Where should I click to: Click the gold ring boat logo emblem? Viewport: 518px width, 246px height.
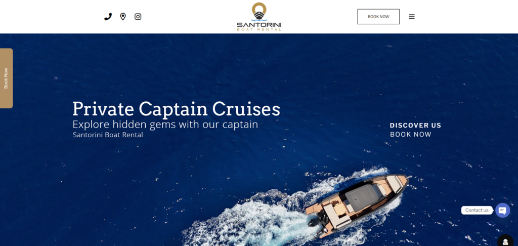click(259, 11)
